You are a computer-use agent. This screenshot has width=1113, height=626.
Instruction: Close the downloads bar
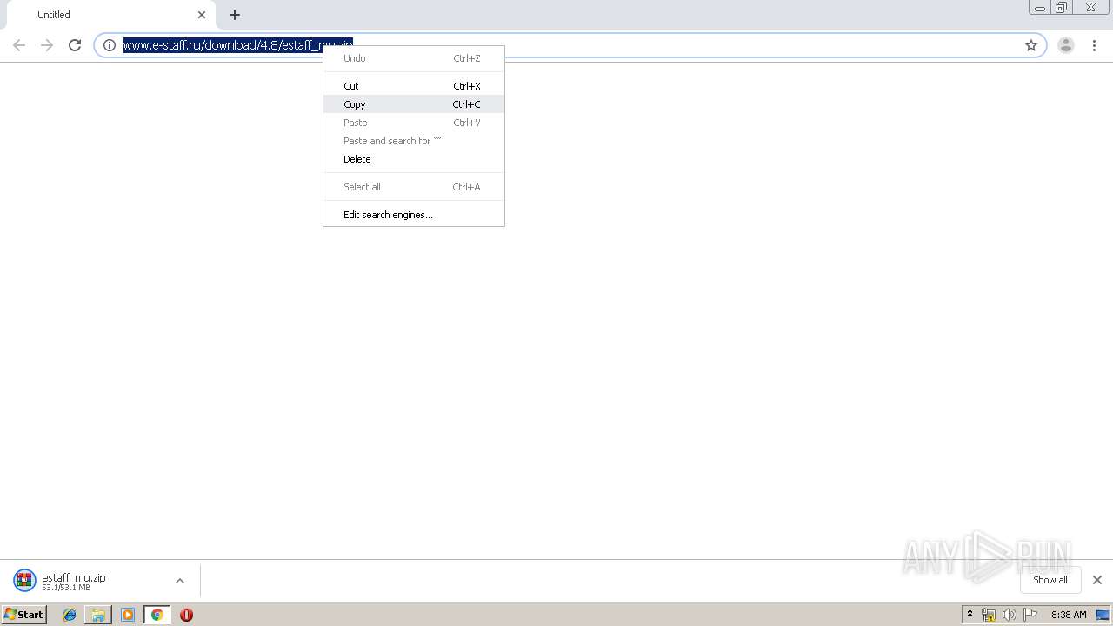pos(1097,580)
